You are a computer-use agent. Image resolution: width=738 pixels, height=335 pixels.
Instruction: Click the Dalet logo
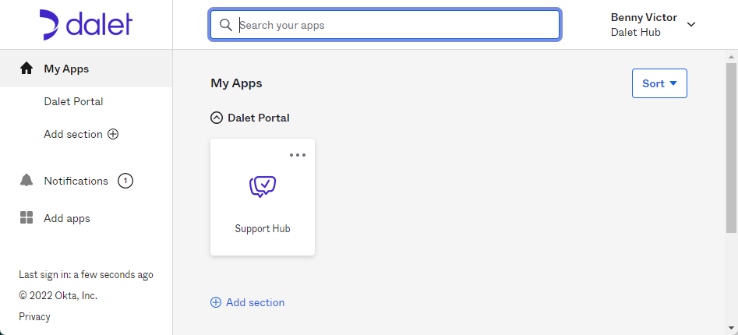coord(86,24)
